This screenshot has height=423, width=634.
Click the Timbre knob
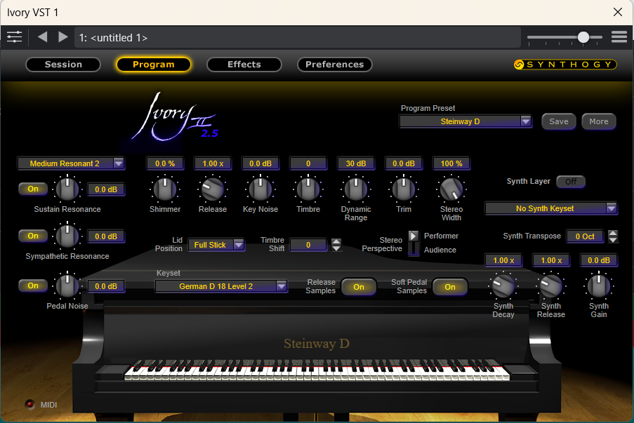point(308,189)
